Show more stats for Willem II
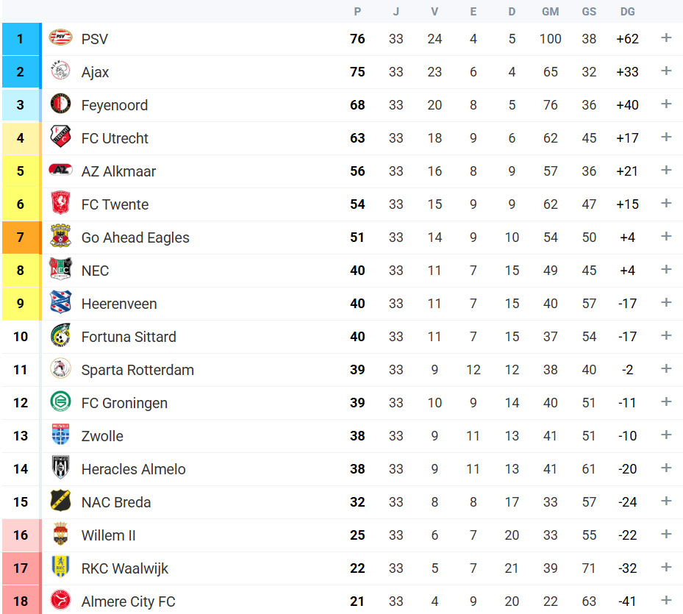The width and height of the screenshot is (683, 614). pos(666,535)
